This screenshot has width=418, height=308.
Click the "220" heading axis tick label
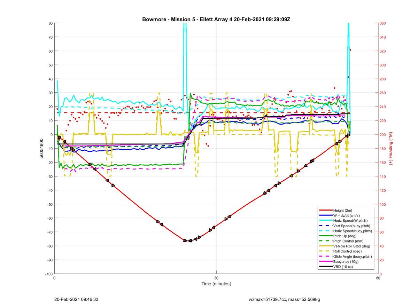(383, 121)
